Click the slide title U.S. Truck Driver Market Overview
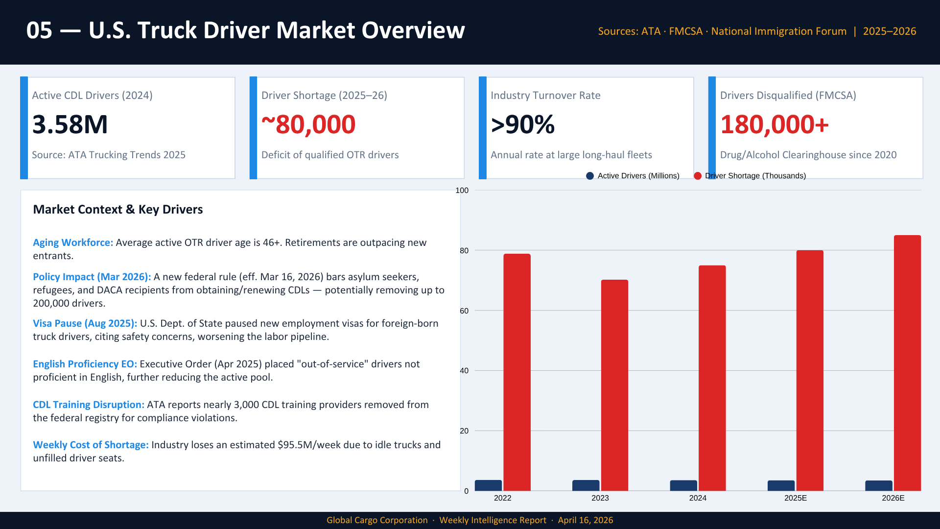The height and width of the screenshot is (529, 940). [245, 30]
